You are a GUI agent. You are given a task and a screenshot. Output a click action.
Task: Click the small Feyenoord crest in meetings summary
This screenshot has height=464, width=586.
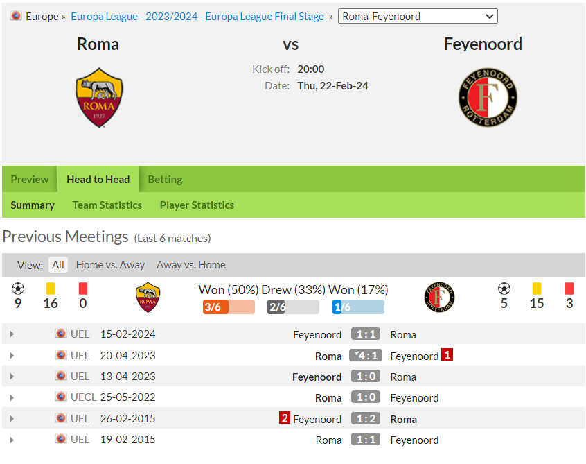click(439, 297)
